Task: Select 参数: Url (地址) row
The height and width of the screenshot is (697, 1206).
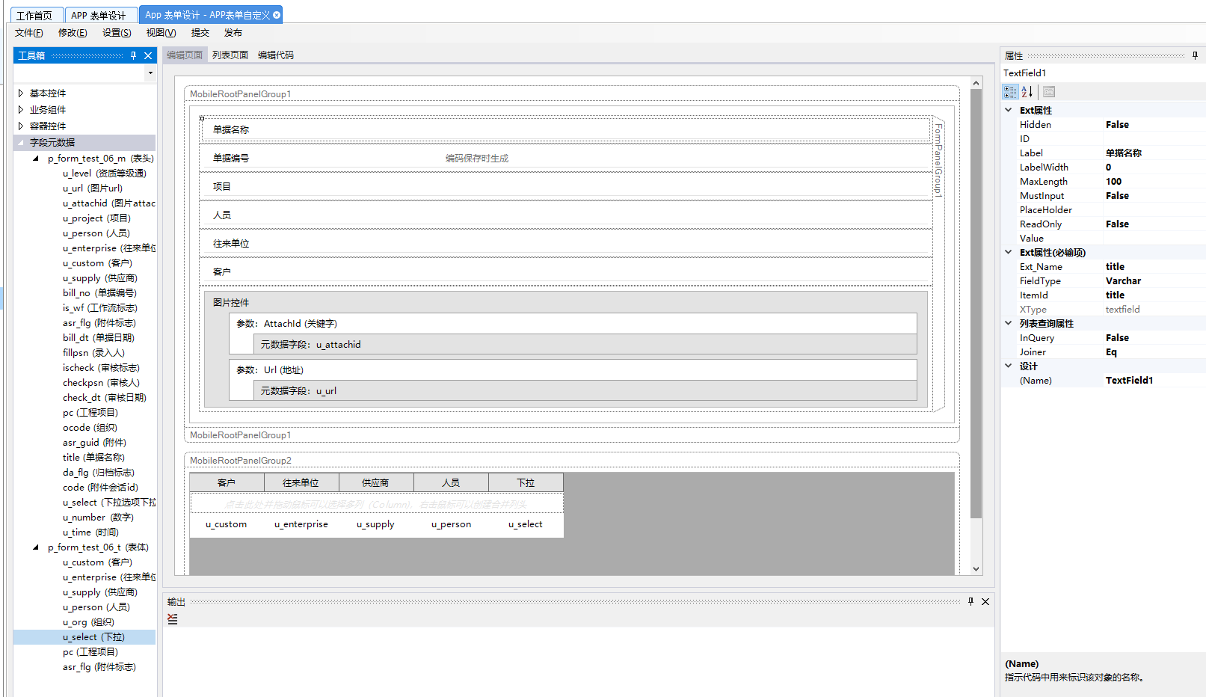Action: tap(573, 370)
